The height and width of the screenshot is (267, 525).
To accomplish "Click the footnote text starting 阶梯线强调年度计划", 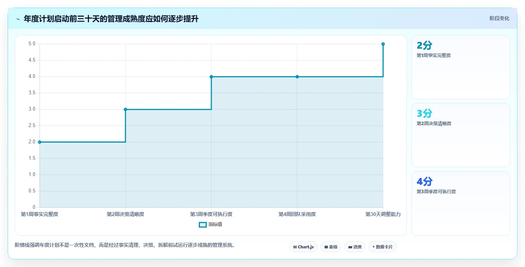I will [125, 245].
